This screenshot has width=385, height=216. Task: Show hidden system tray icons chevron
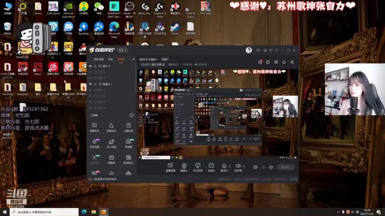click(338, 212)
